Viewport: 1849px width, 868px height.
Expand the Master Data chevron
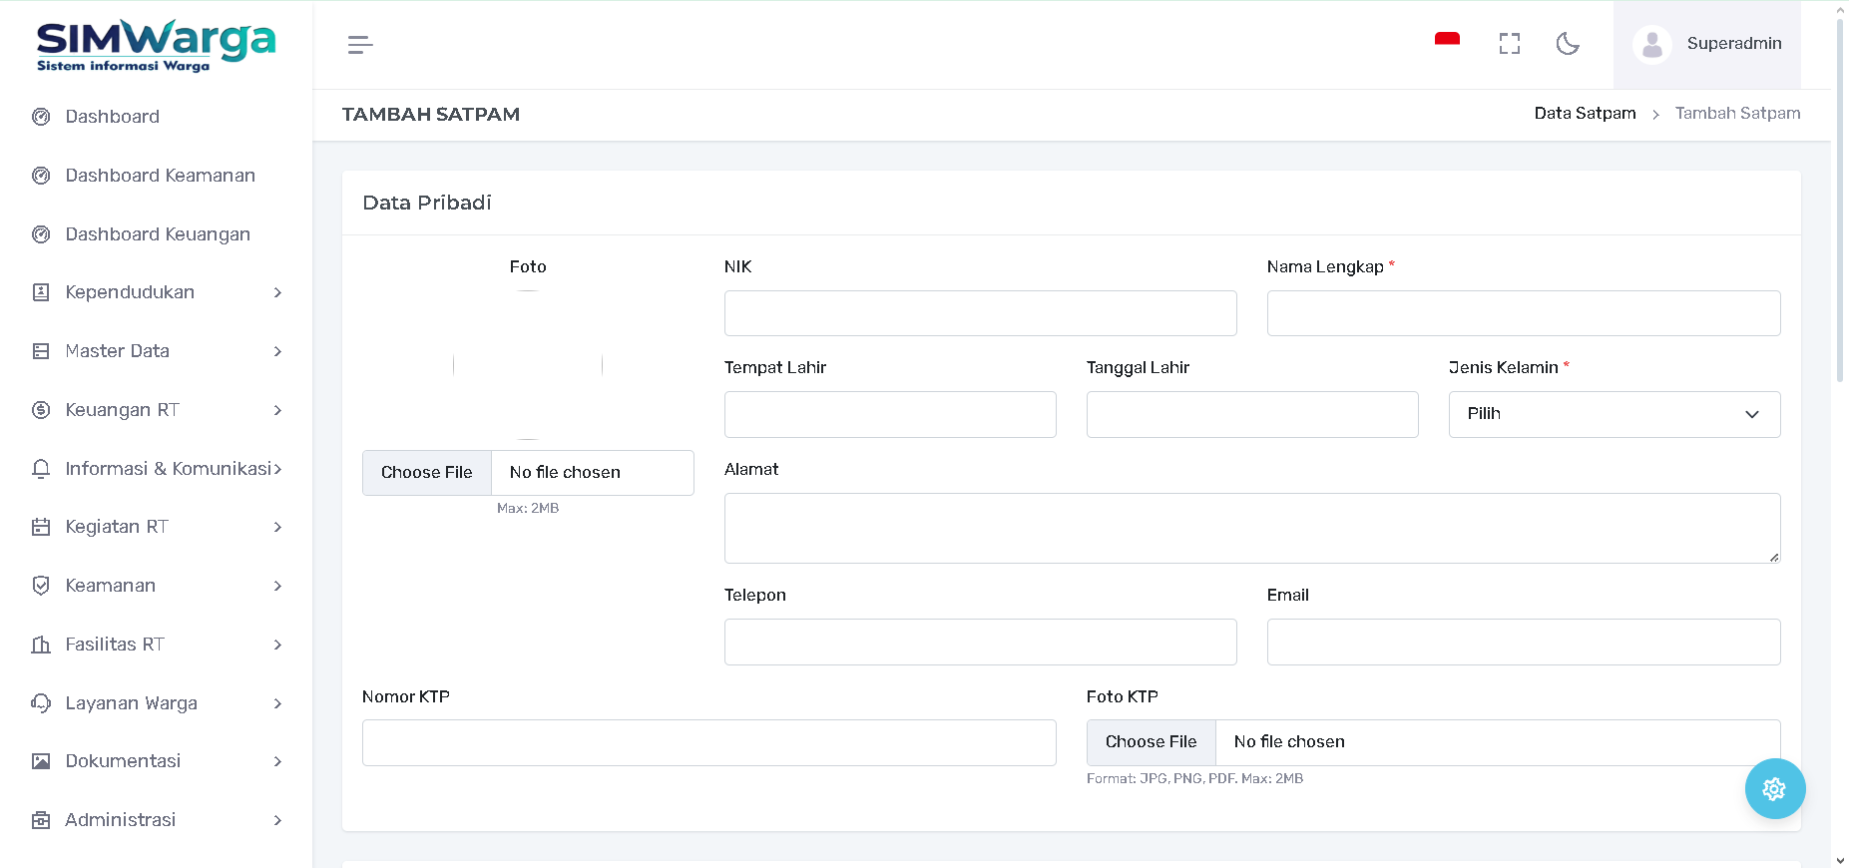(277, 351)
